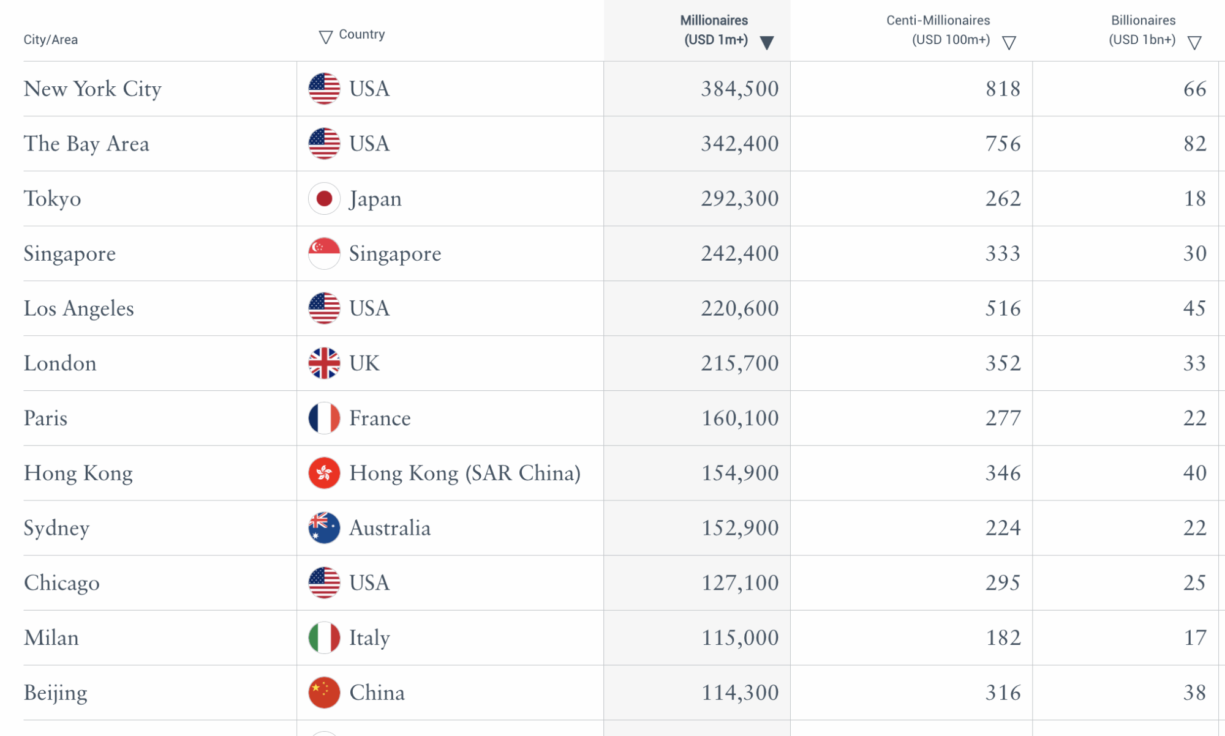1225x736 pixels.
Task: Sort by Billionaires using the arrow
Action: tap(1194, 42)
